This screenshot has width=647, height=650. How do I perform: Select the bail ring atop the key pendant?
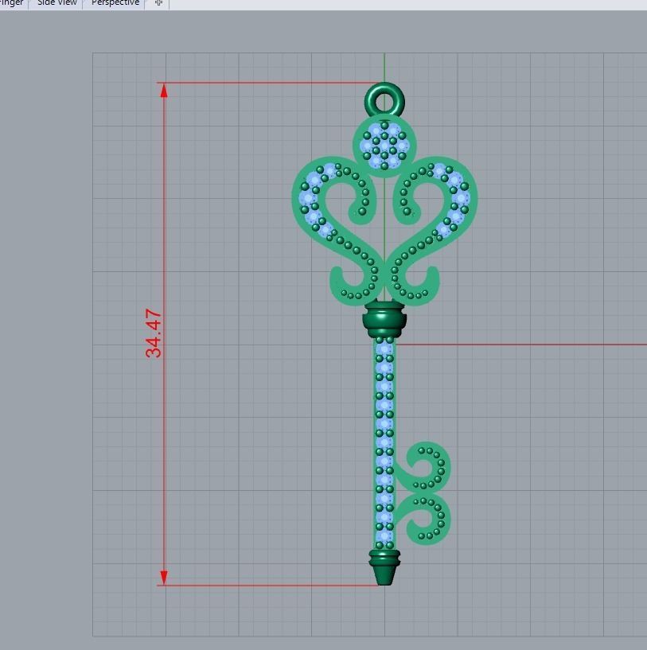[384, 99]
